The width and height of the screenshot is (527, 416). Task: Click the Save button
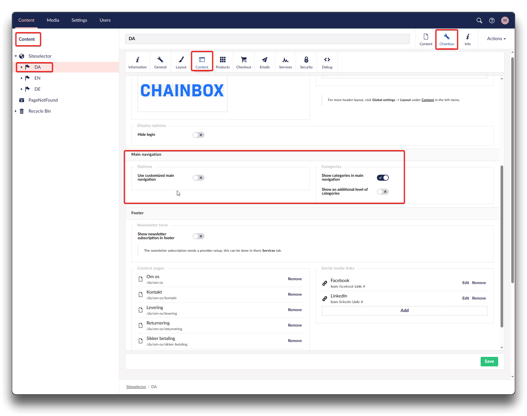[x=489, y=362]
